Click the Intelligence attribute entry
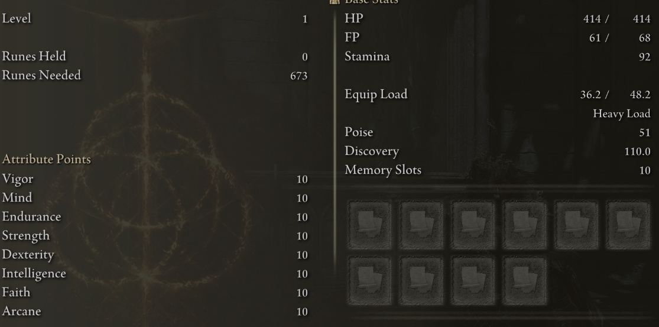The image size is (659, 327). point(155,274)
